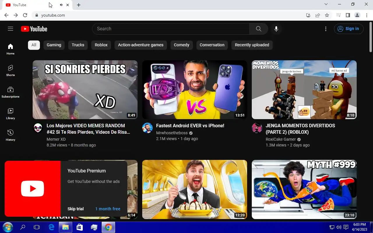Bookmark this page with the star icon
Screen dimensions: 373x233
coord(327,15)
